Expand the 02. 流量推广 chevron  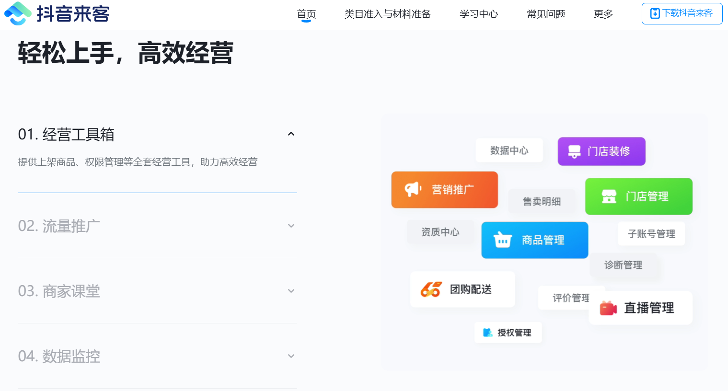pos(291,226)
